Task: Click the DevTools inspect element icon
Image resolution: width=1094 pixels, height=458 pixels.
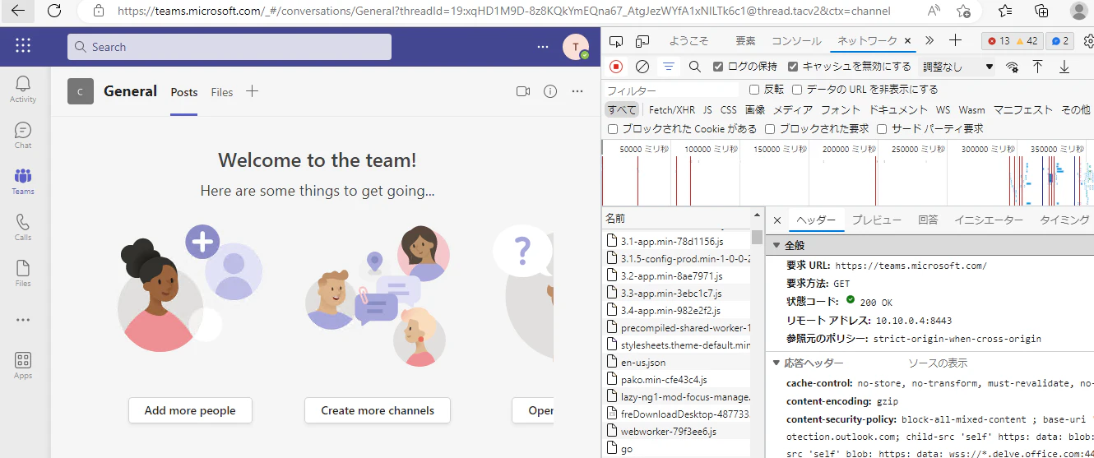Action: (x=617, y=41)
